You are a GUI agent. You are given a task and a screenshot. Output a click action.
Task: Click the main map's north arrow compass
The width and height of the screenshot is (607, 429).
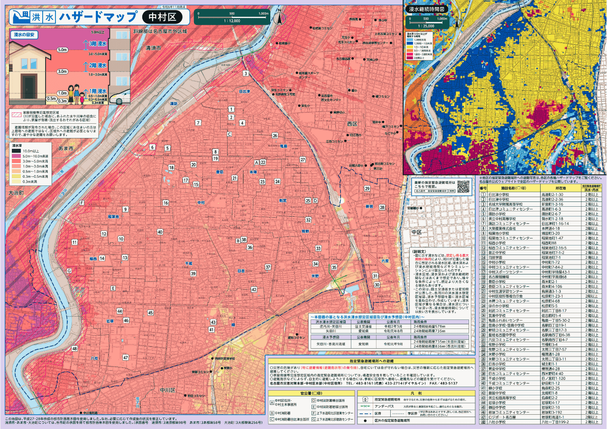pyautogui.click(x=280, y=17)
